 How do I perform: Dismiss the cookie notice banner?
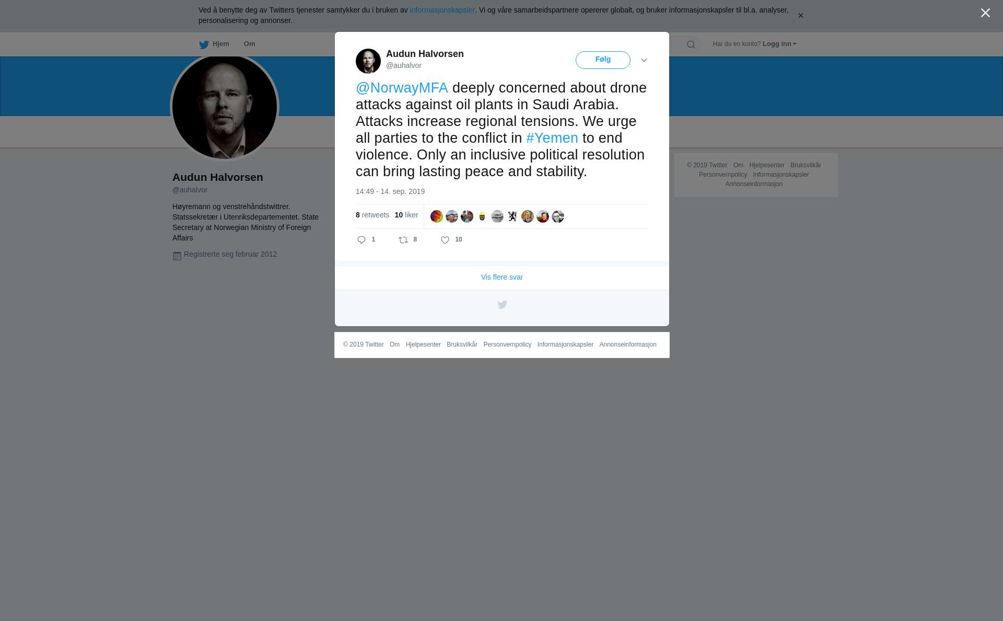[800, 16]
